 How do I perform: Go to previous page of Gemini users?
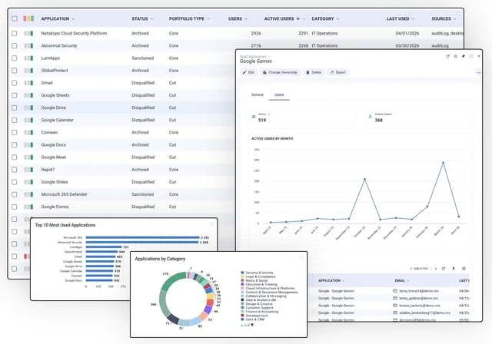point(430,269)
